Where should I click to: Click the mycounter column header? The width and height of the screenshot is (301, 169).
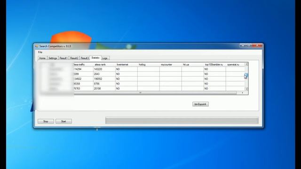coord(170,65)
